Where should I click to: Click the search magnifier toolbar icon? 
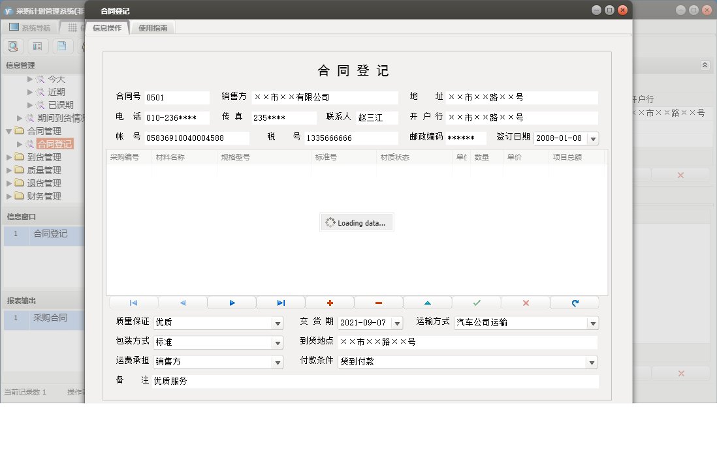(13, 46)
